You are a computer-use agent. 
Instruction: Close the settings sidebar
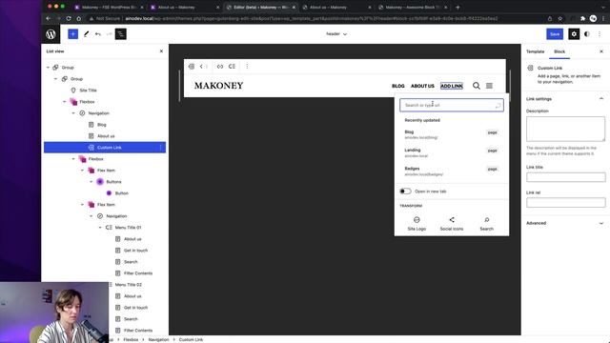601,51
